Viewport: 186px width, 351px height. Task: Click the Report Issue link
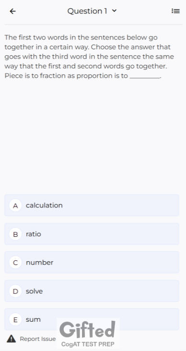[x=38, y=339]
